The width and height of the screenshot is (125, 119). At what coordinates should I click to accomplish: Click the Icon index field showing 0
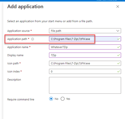(x=85, y=72)
